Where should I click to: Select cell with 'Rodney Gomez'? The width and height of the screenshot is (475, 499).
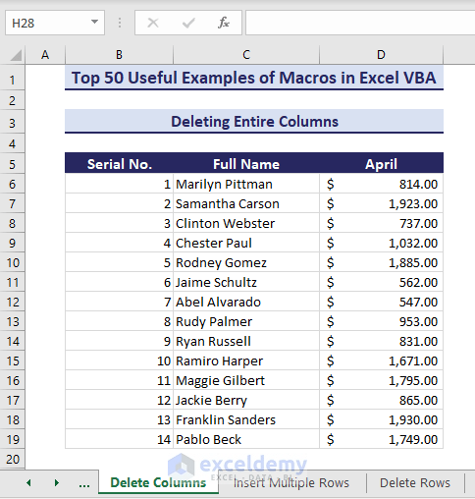(246, 262)
